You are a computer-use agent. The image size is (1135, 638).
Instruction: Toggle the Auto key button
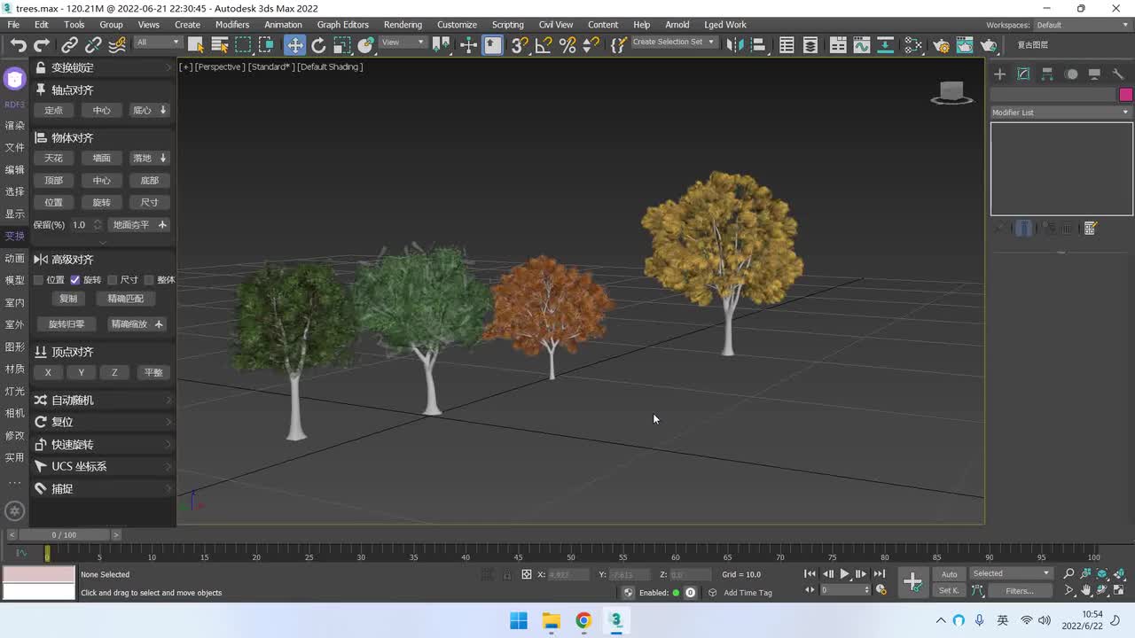pyautogui.click(x=949, y=574)
